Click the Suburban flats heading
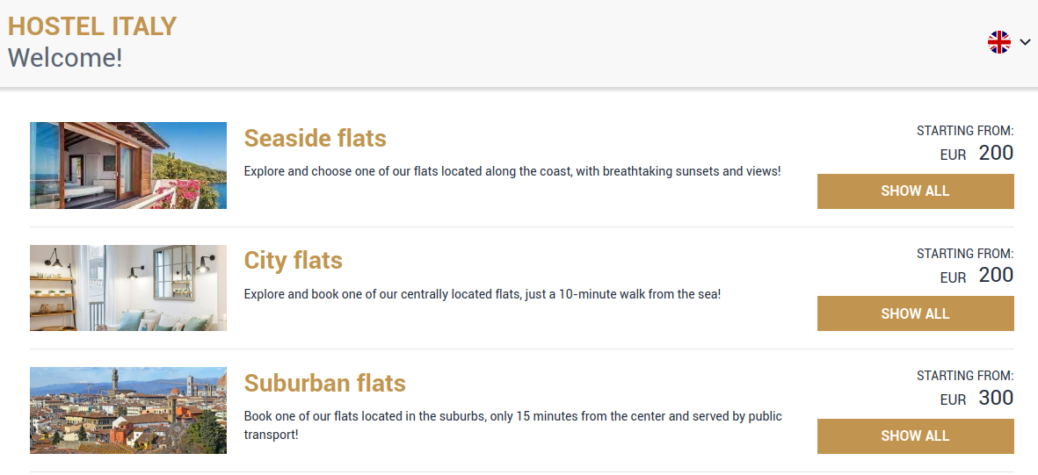The image size is (1038, 475). [325, 383]
